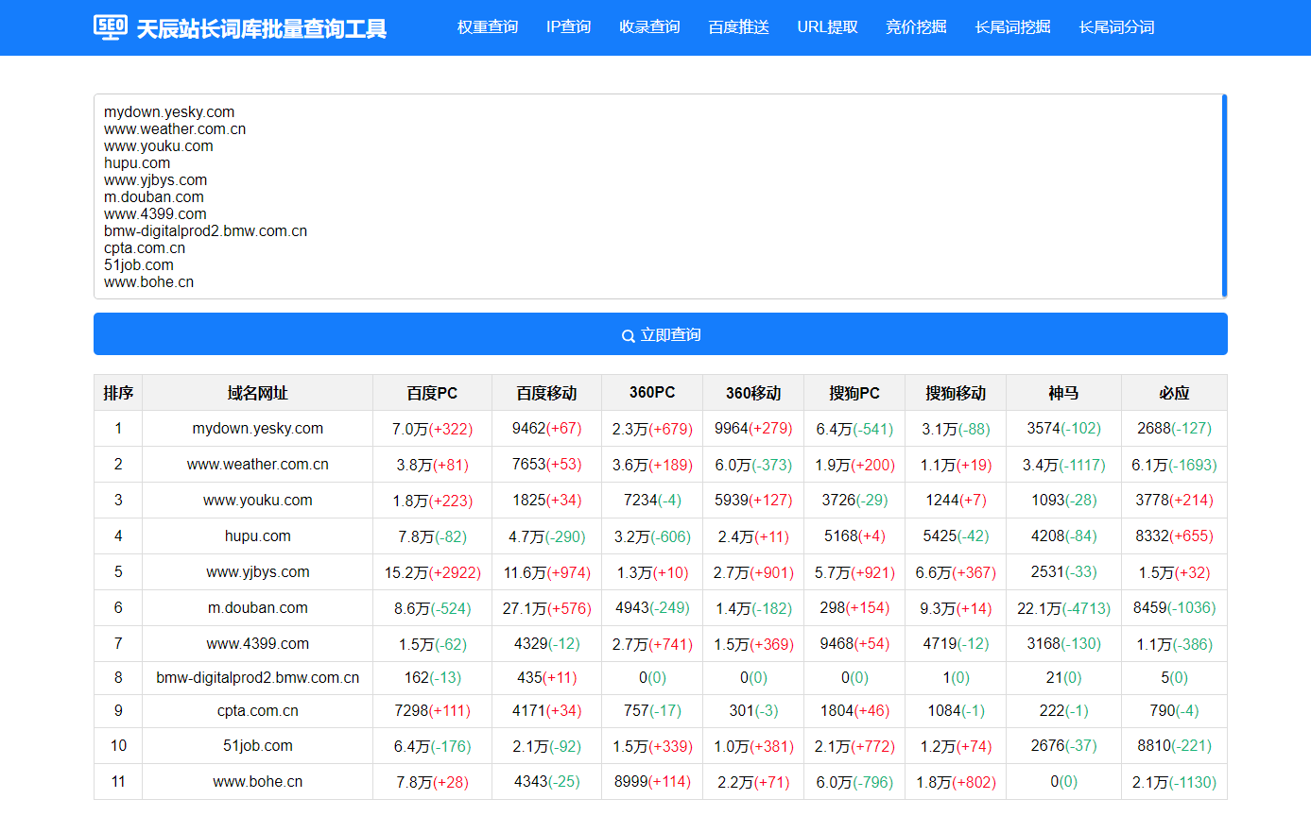The width and height of the screenshot is (1311, 816).
Task: Click the cell 15.2万(+2922)
Action: pos(432,572)
